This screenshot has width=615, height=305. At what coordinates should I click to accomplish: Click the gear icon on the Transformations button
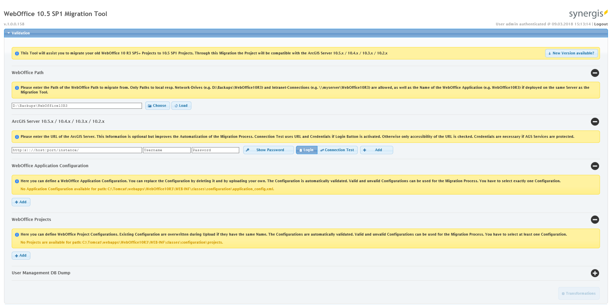coord(564,293)
